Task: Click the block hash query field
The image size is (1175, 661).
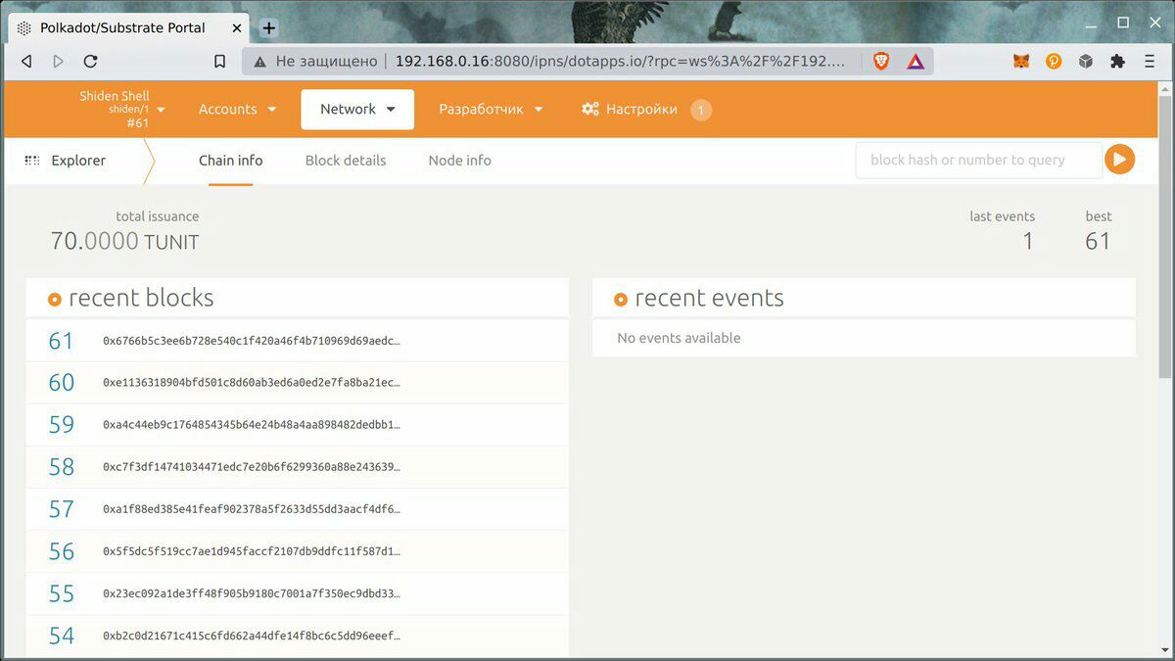Action: (x=979, y=160)
